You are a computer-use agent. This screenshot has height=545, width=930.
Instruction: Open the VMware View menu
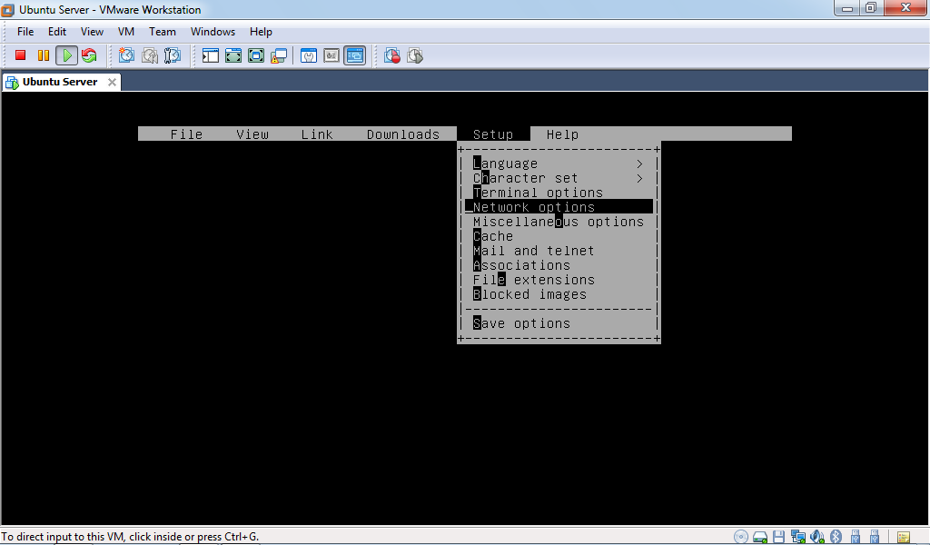[x=92, y=32]
